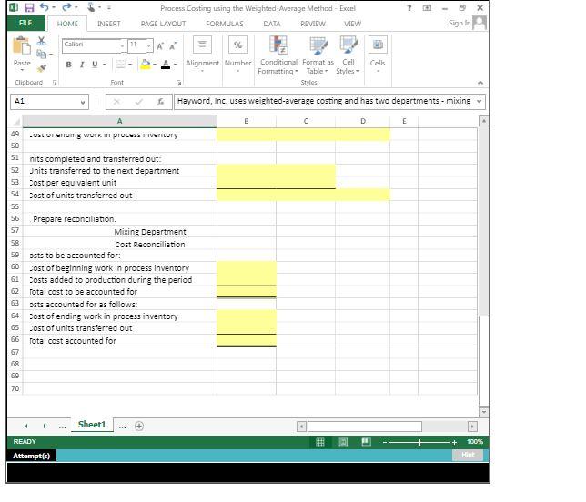Open Format as Table gallery

[318, 55]
